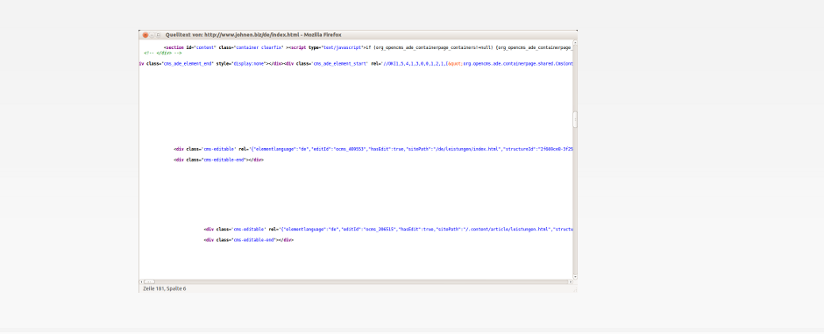Image resolution: width=824 pixels, height=334 pixels.
Task: Click the window title 'Quelltext von: http://www.johnen.biz/de/index.html'
Action: [232, 35]
